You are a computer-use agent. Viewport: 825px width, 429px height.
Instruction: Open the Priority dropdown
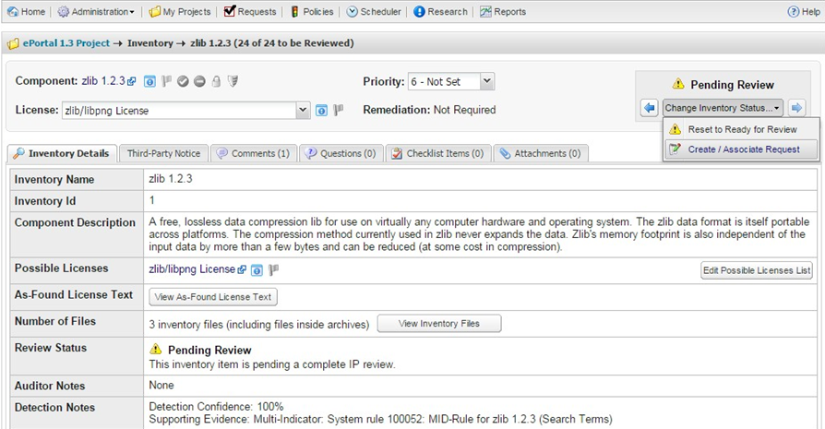pos(450,82)
